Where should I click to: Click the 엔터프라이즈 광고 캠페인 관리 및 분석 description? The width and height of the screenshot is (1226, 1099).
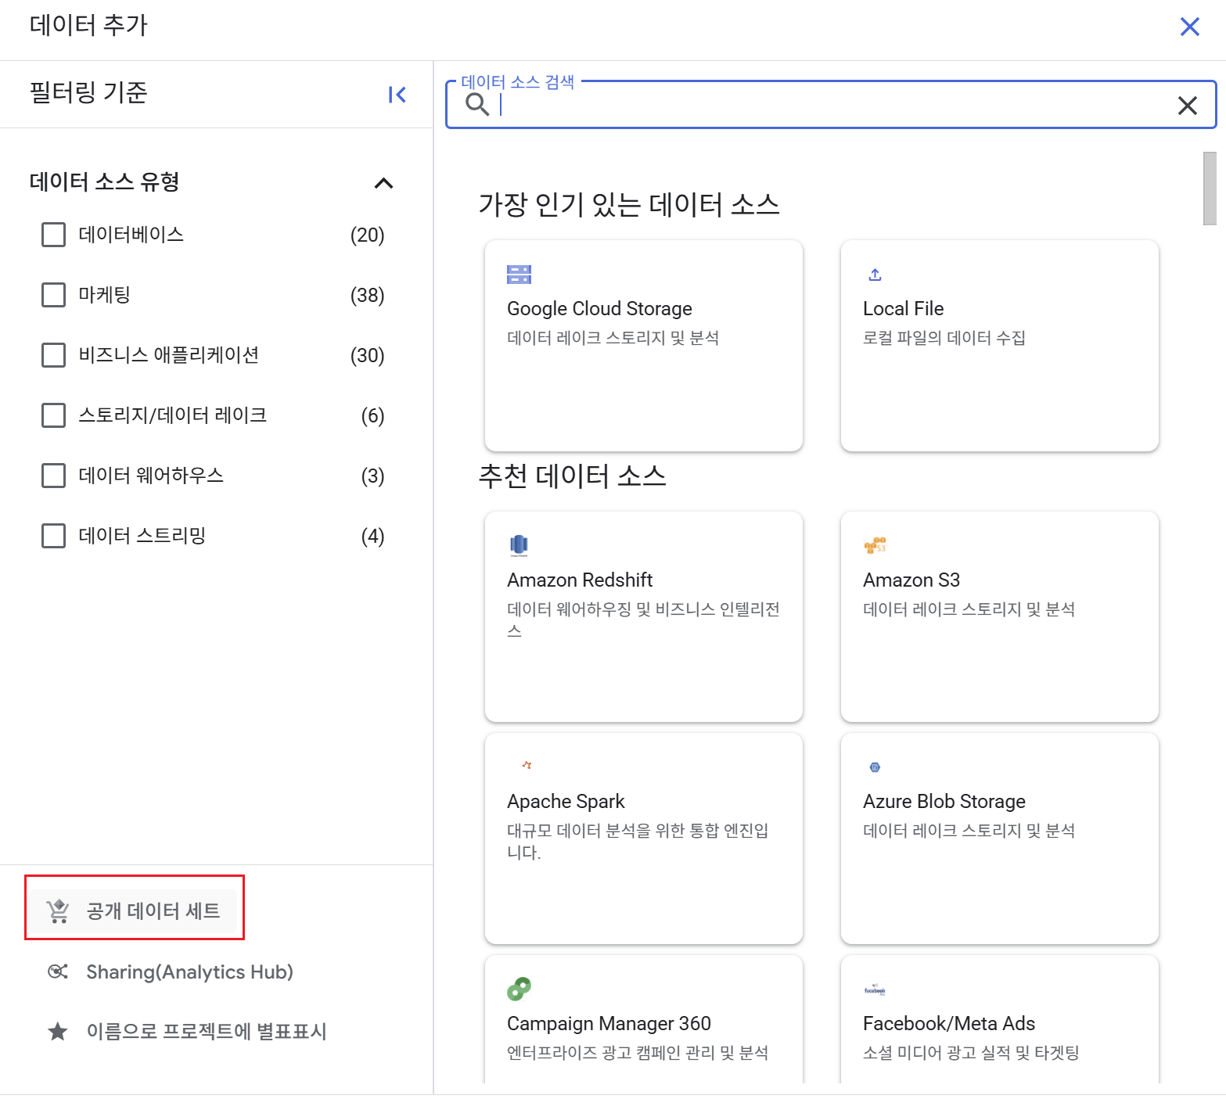click(x=638, y=1053)
